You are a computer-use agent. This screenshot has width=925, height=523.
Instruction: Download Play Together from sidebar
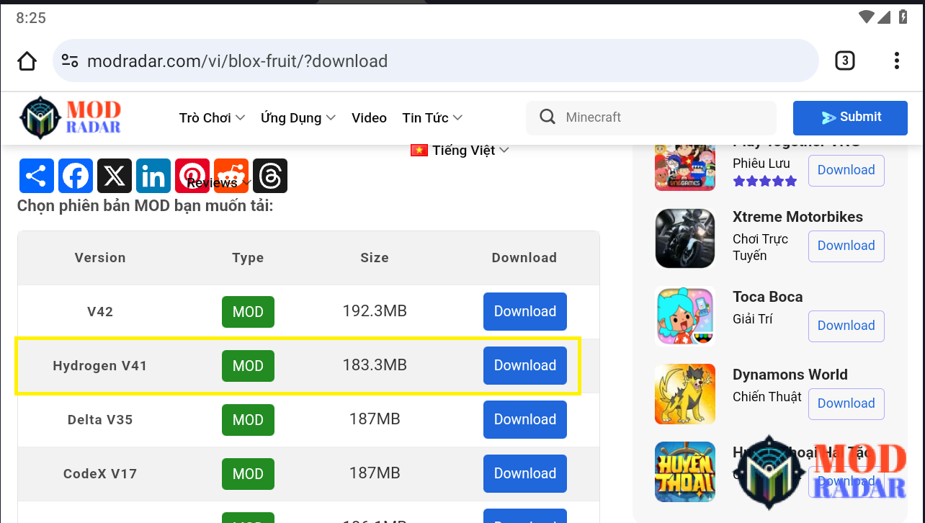tap(846, 170)
